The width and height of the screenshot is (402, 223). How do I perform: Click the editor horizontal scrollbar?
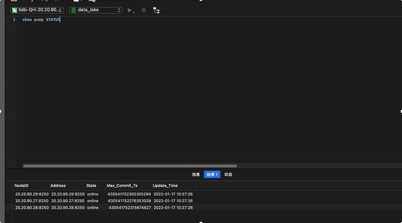[130, 166]
